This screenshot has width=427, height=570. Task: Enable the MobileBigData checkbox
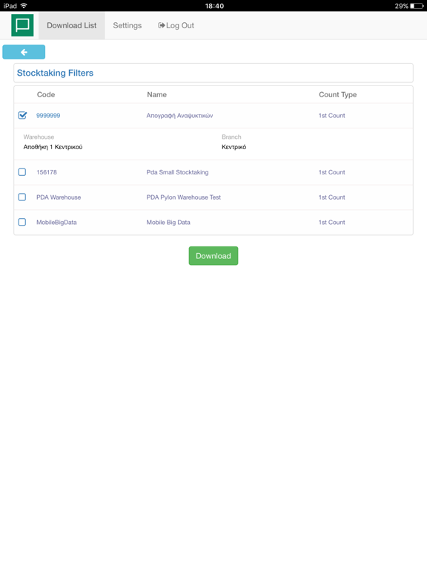[x=22, y=222]
